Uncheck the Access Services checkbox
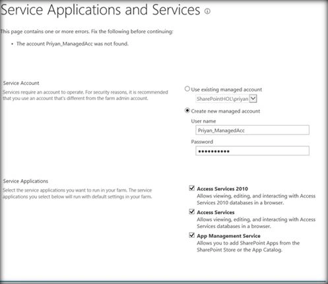This screenshot has height=284, width=328. coord(192,212)
